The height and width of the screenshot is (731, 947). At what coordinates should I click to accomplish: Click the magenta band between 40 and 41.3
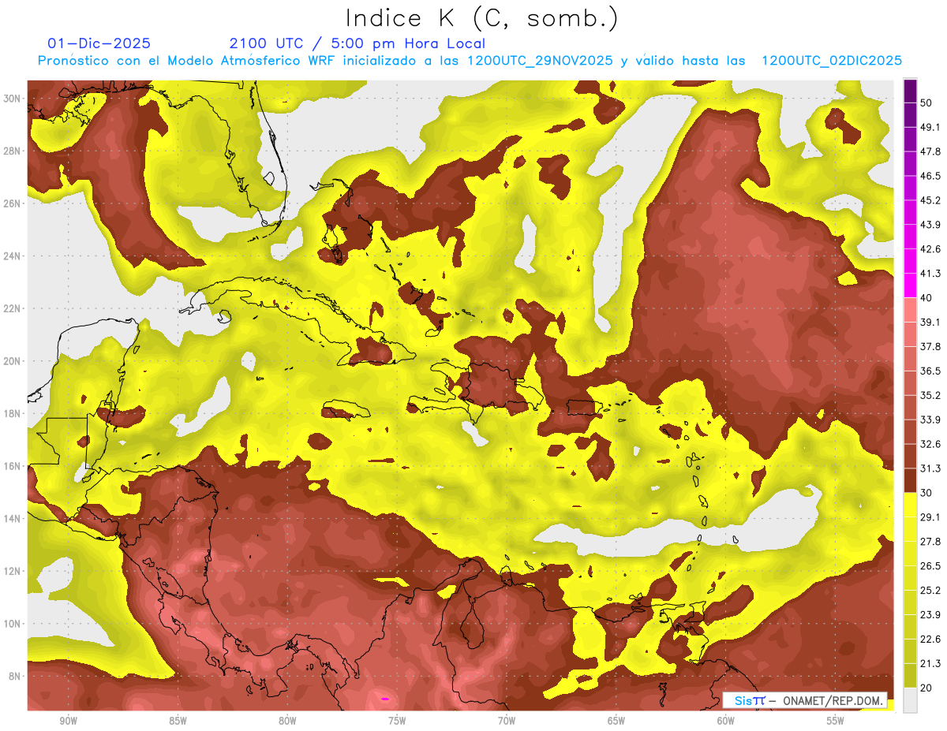[x=910, y=285]
